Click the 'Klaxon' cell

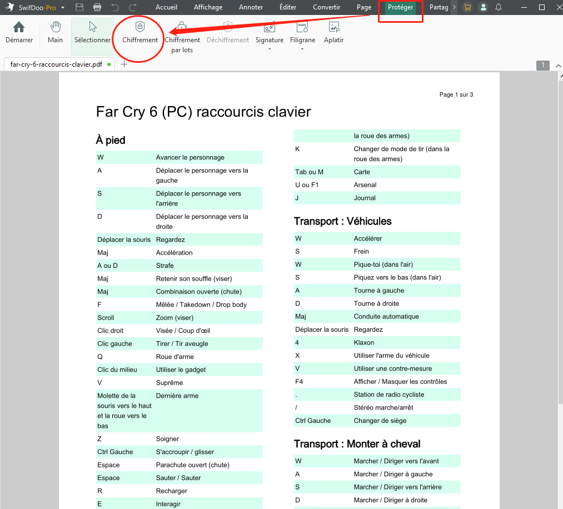point(363,342)
